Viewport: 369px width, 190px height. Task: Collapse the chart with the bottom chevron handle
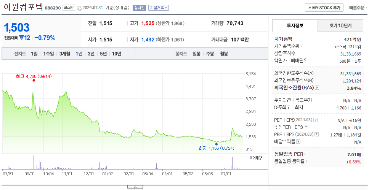135,187
